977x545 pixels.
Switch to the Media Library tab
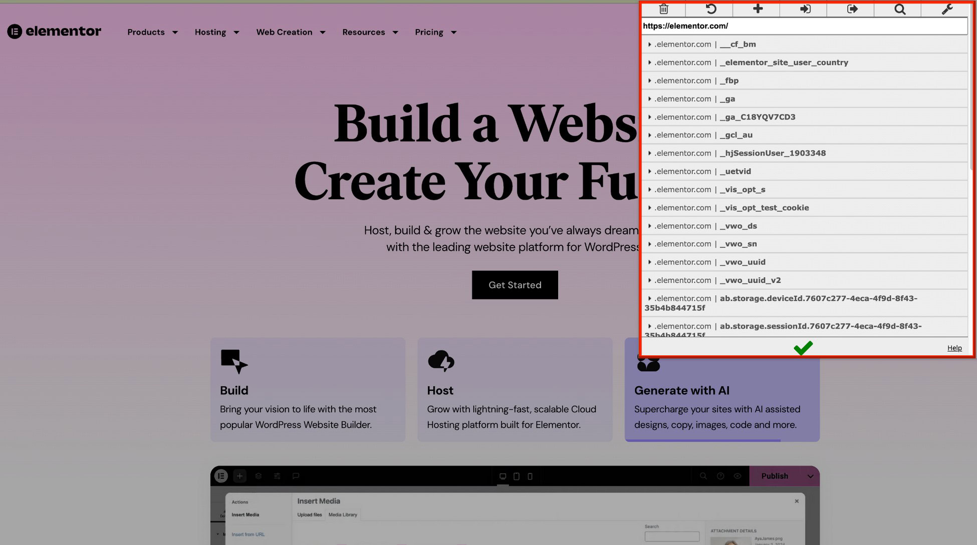[343, 514]
